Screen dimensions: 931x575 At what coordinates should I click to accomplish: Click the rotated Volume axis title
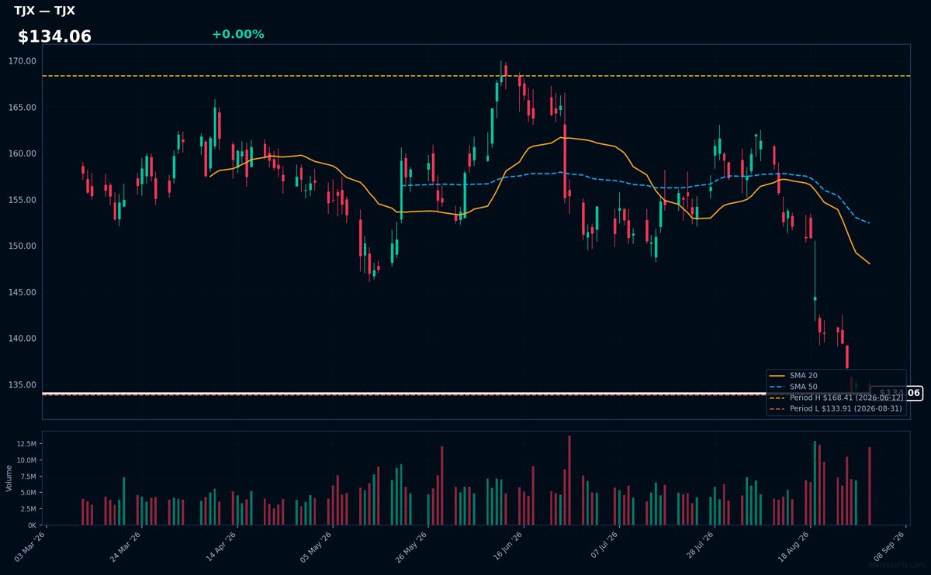click(x=9, y=477)
